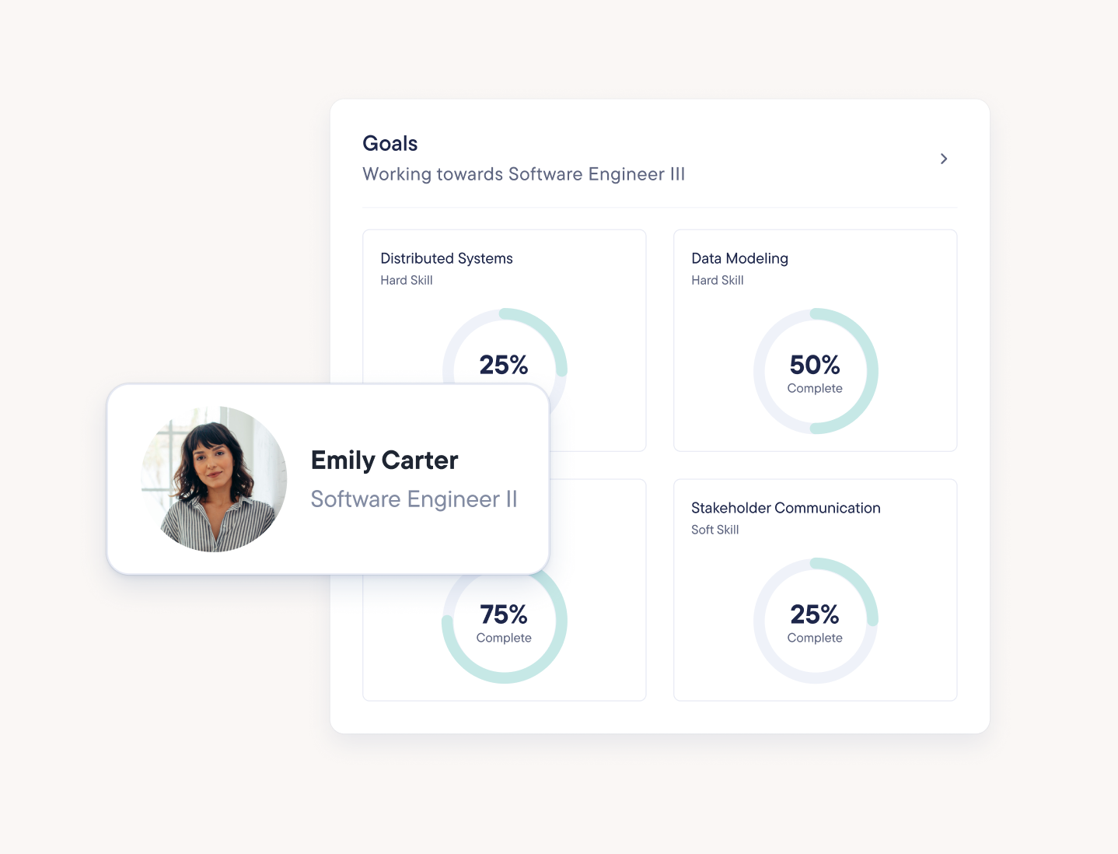Open the Goals detail view via the chevron
The image size is (1118, 854).
click(x=944, y=159)
